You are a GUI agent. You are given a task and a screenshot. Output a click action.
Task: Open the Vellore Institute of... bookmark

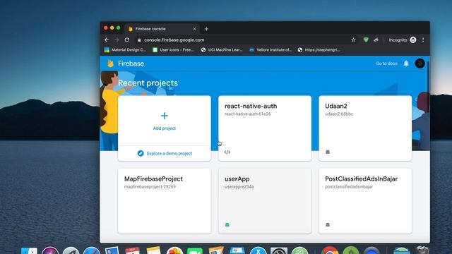click(x=270, y=50)
